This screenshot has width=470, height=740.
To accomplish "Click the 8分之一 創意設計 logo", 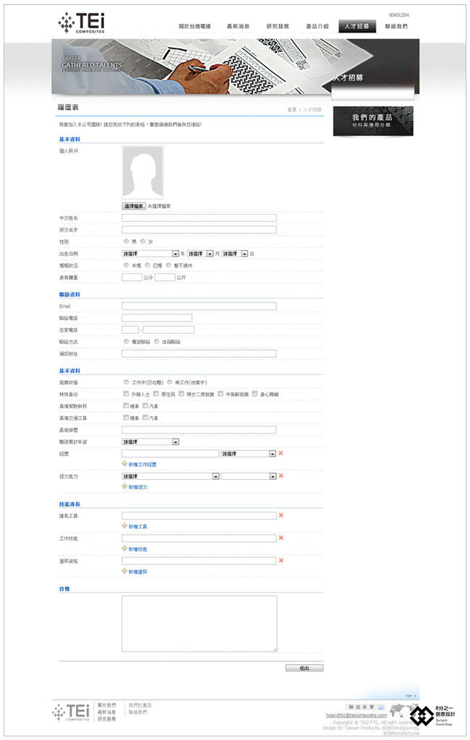I will coord(432,716).
